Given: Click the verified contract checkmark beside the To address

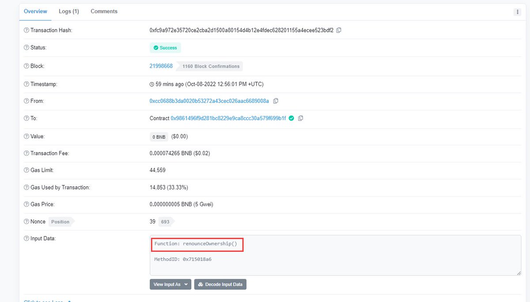Looking at the screenshot, I should pos(291,118).
